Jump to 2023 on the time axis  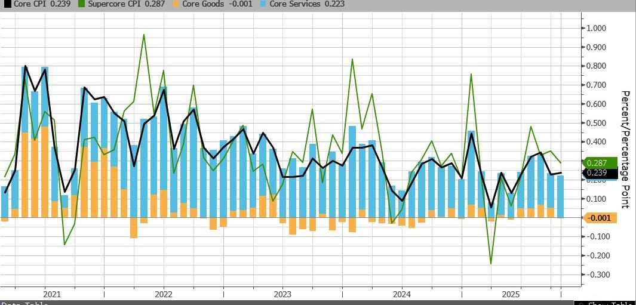coord(282,294)
